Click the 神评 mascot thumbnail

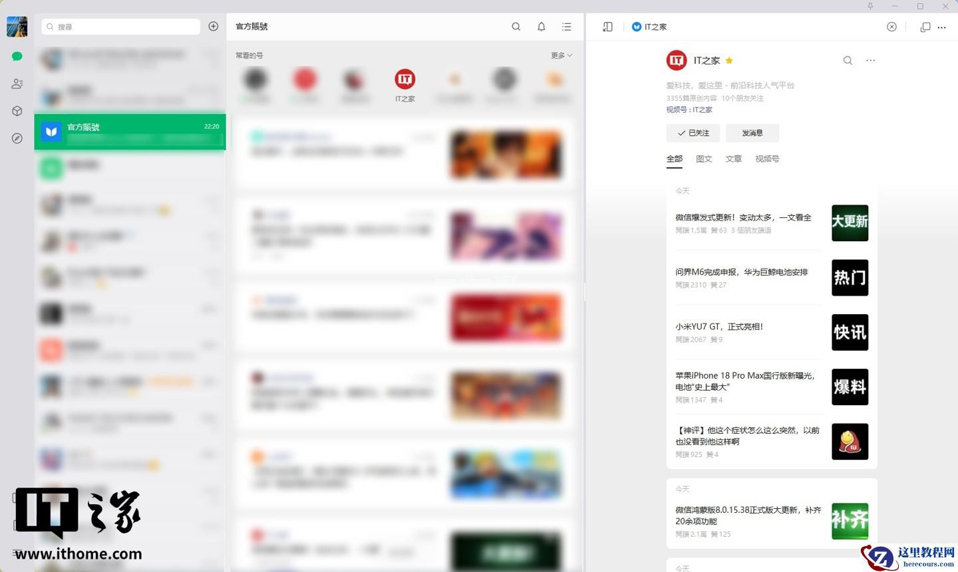[x=850, y=441]
